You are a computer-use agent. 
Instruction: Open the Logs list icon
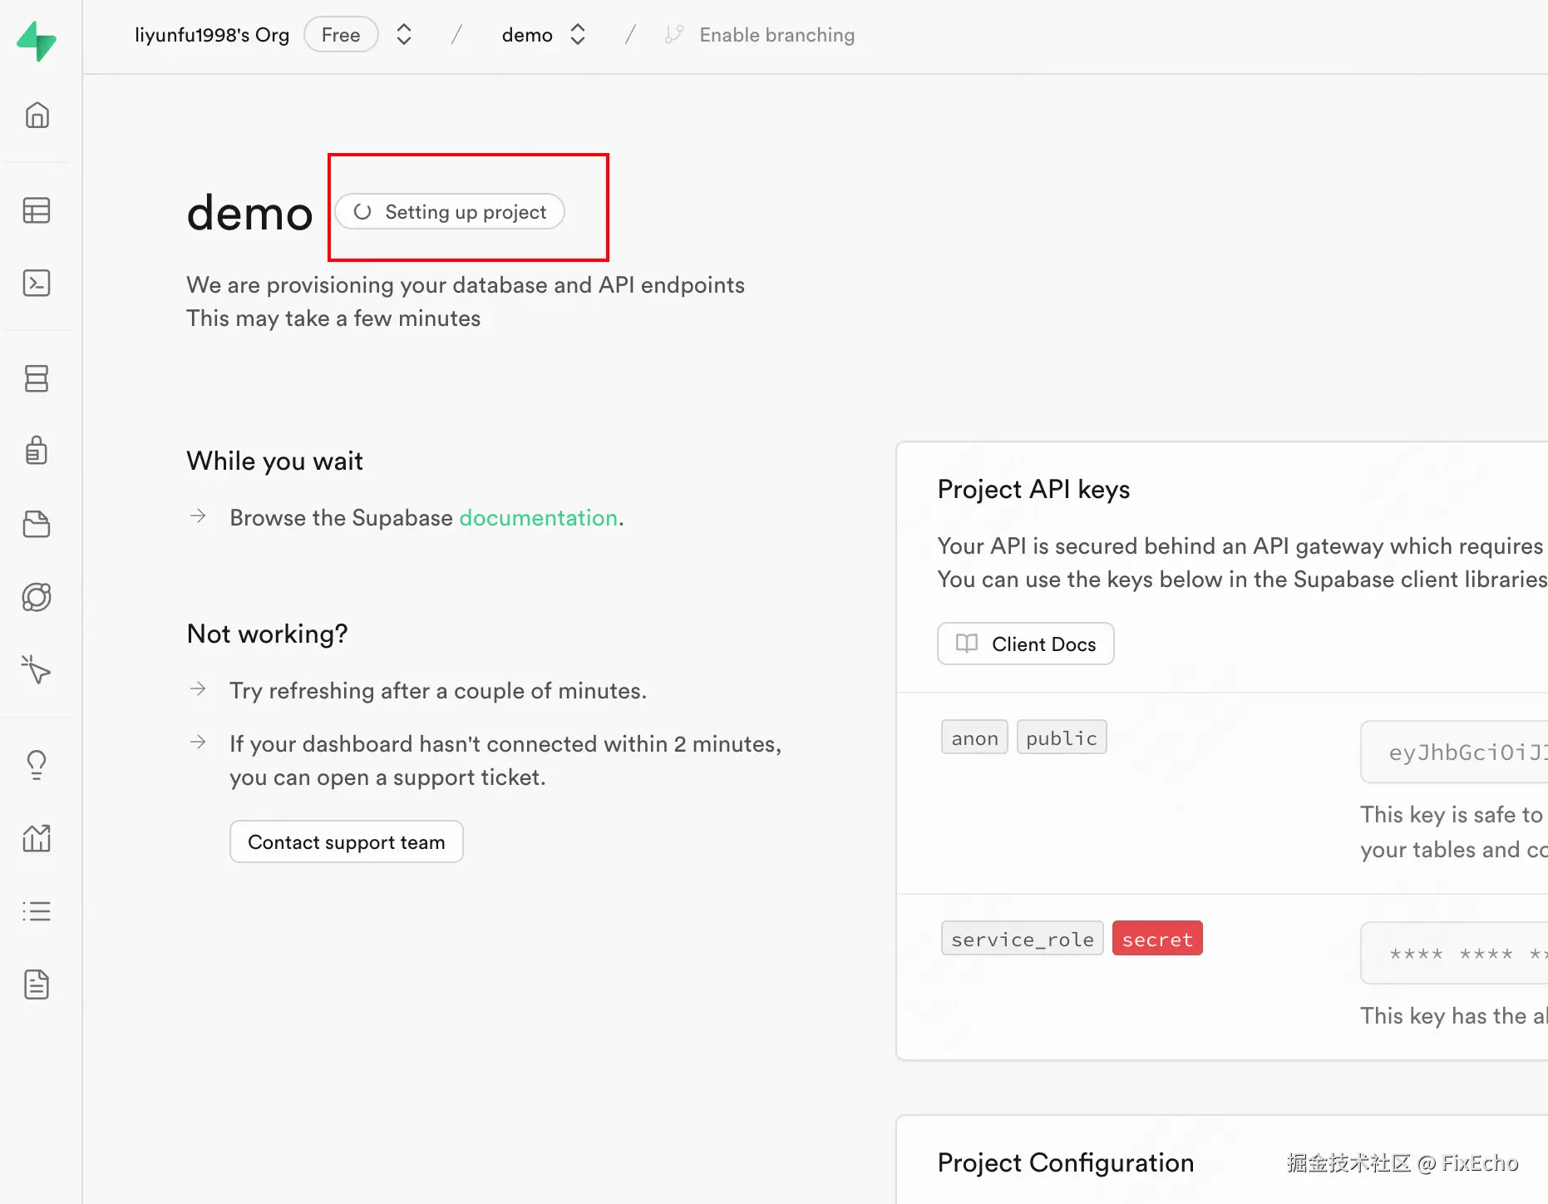[x=37, y=911]
